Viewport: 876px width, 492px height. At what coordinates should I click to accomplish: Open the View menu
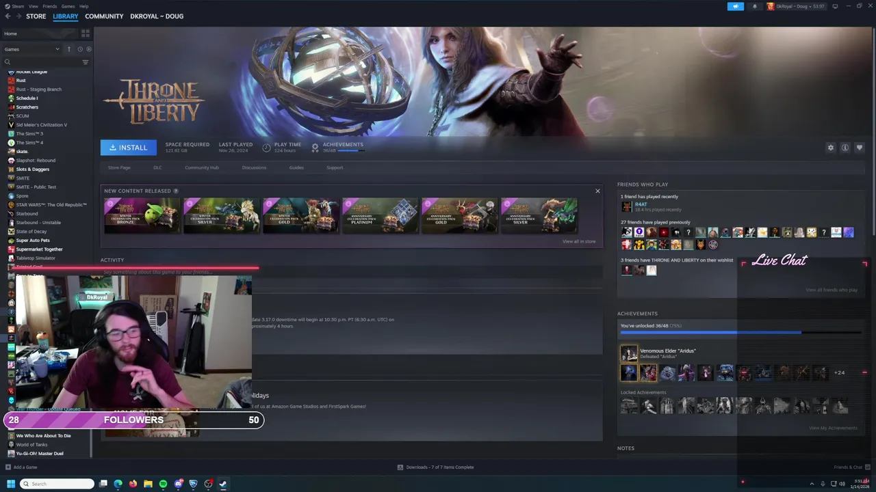pyautogui.click(x=33, y=6)
